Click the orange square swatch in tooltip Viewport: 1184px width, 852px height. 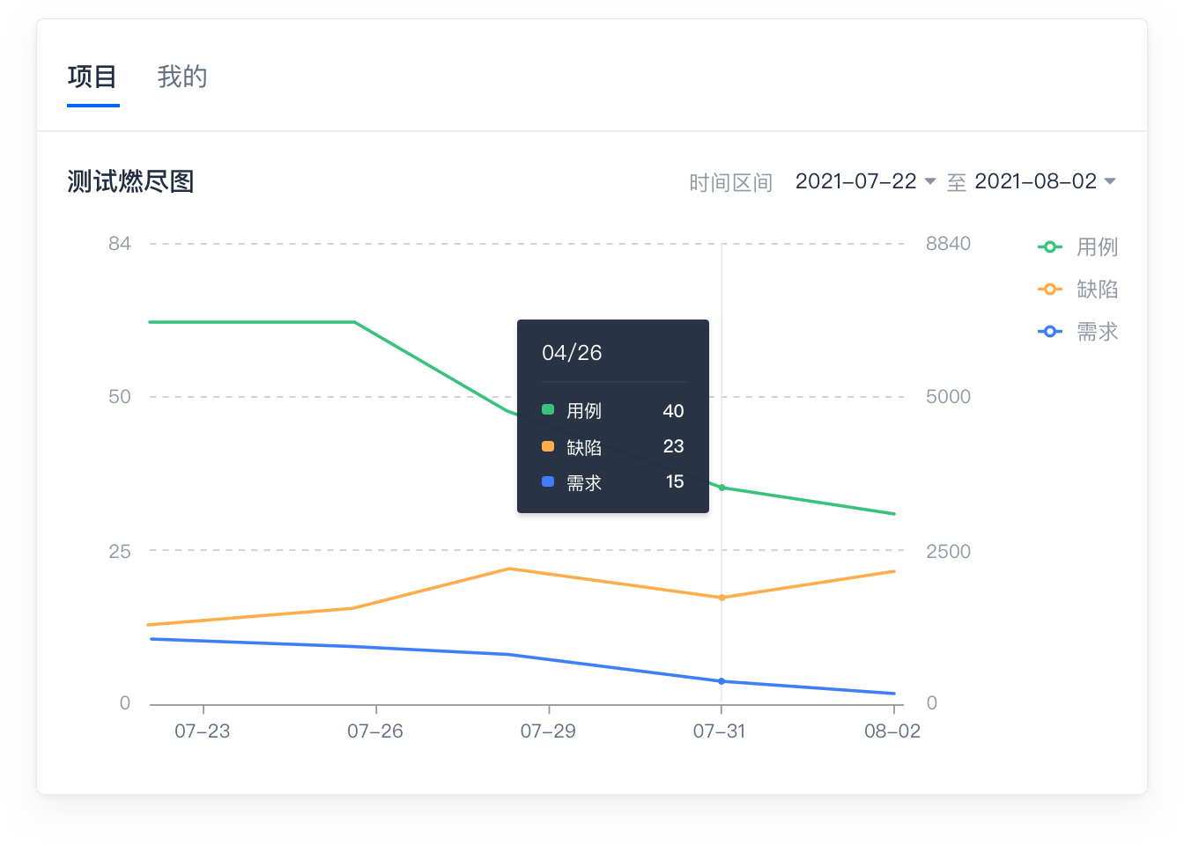click(x=548, y=446)
